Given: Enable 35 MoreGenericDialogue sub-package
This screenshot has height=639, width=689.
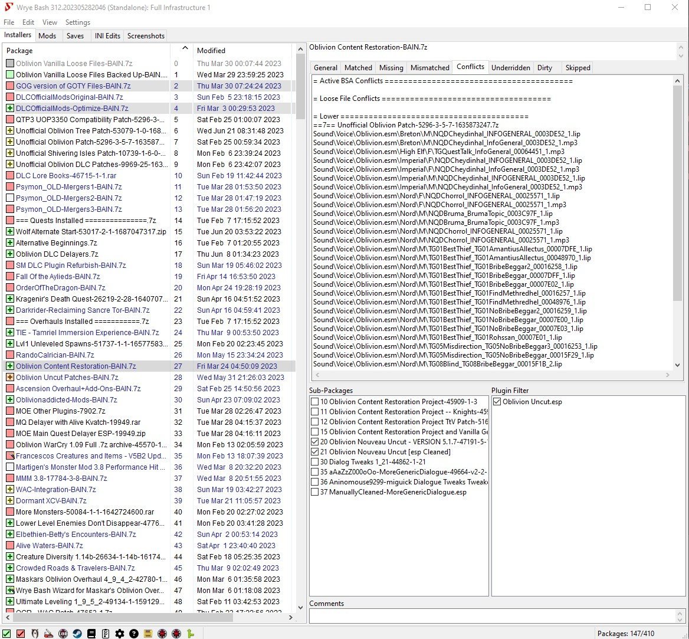Looking at the screenshot, I should coord(314,472).
